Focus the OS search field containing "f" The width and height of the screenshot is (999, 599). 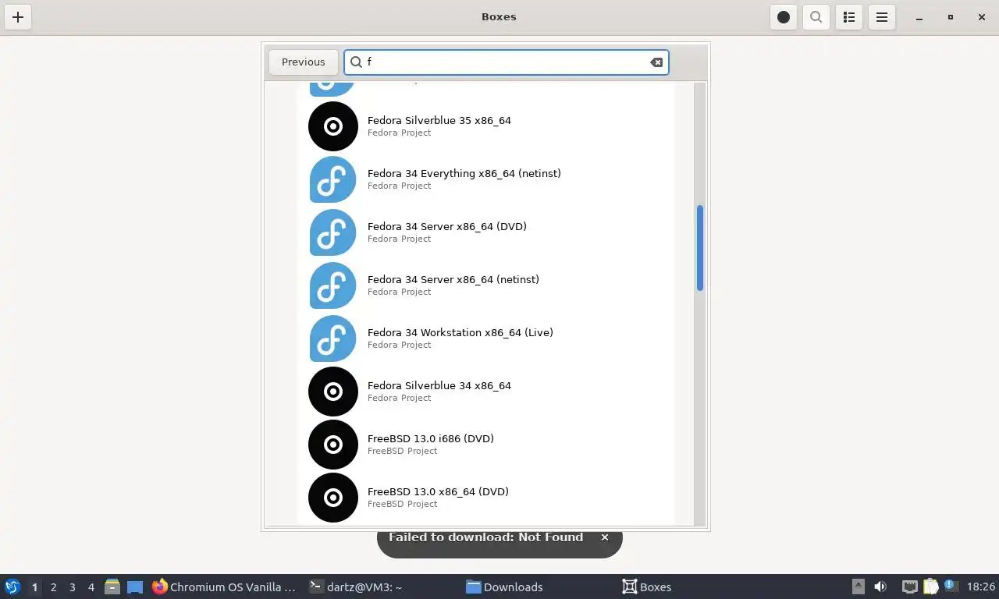(x=506, y=62)
